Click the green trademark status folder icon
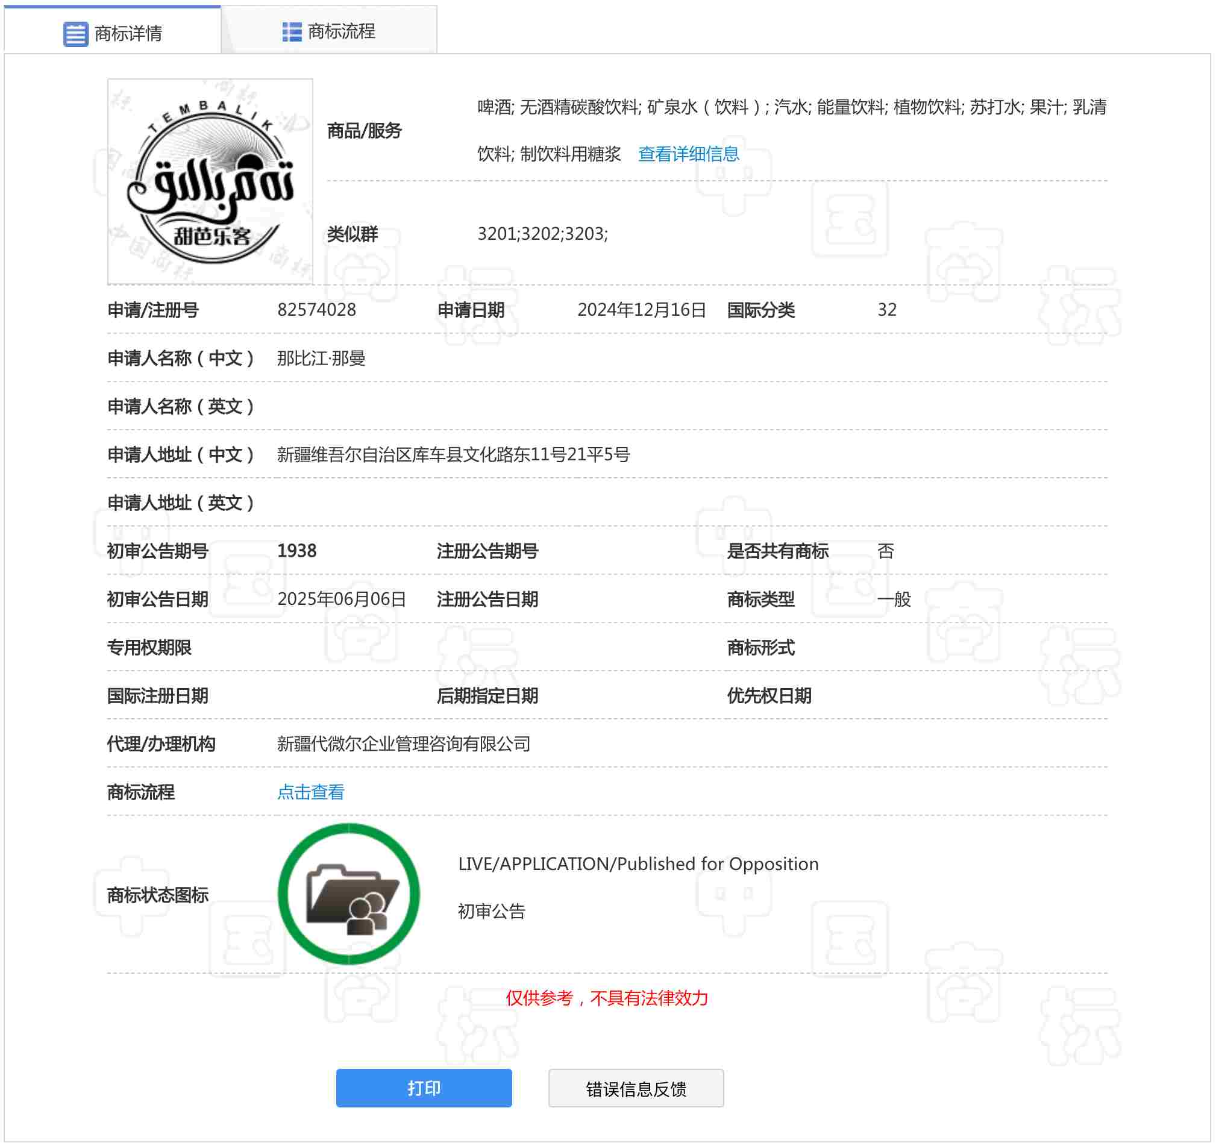The width and height of the screenshot is (1216, 1146). (x=349, y=894)
